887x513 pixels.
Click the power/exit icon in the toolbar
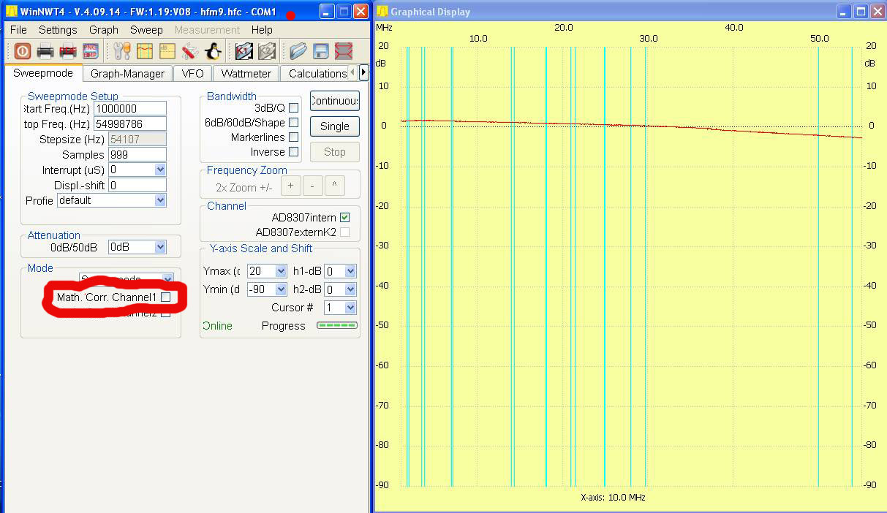coord(22,51)
